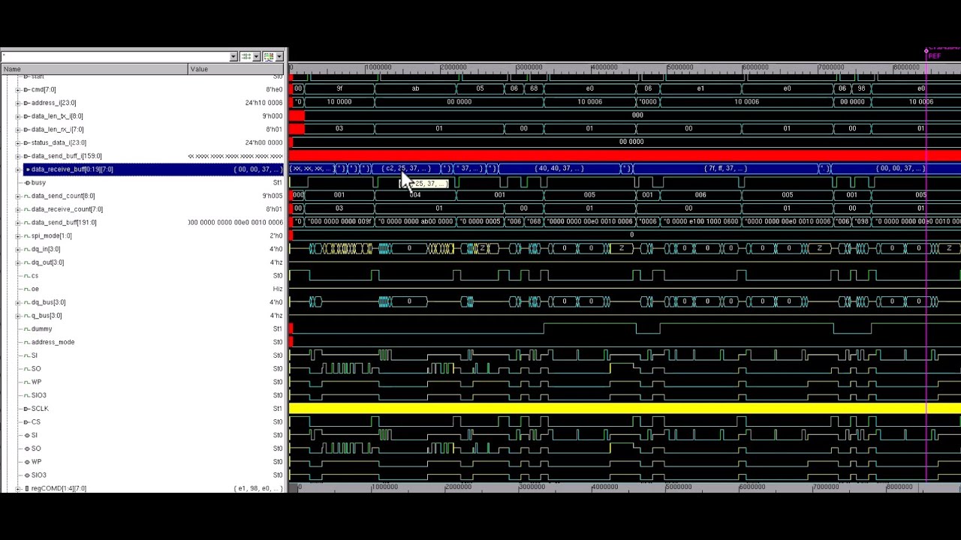This screenshot has height=540, width=961.
Task: Click the yellow SCLK waveform band
Action: [x=625, y=408]
